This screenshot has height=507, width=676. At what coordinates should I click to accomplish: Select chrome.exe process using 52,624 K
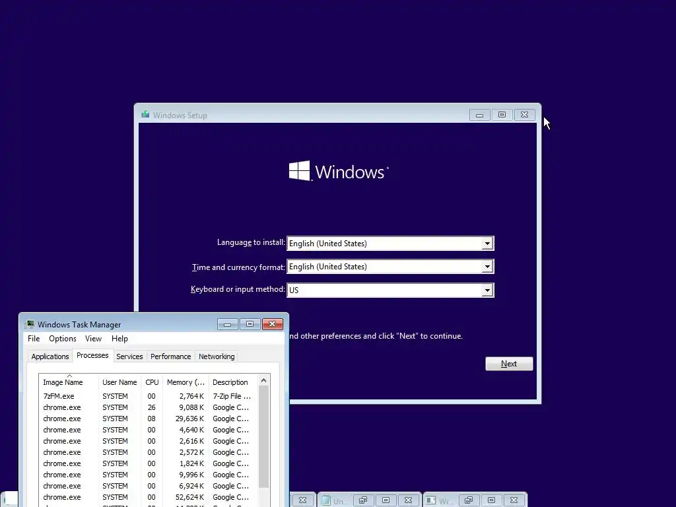[149, 496]
